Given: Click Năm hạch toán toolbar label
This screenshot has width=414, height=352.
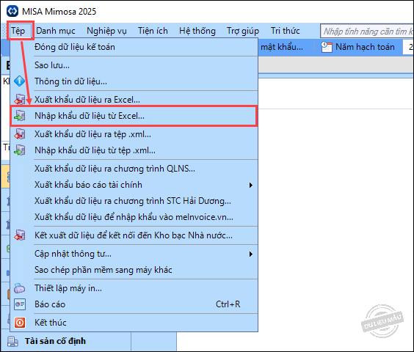Looking at the screenshot, I should pyautogui.click(x=365, y=47).
